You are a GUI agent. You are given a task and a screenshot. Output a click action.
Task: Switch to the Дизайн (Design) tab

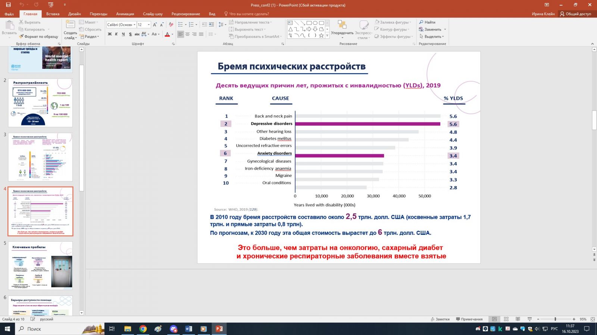tap(75, 14)
